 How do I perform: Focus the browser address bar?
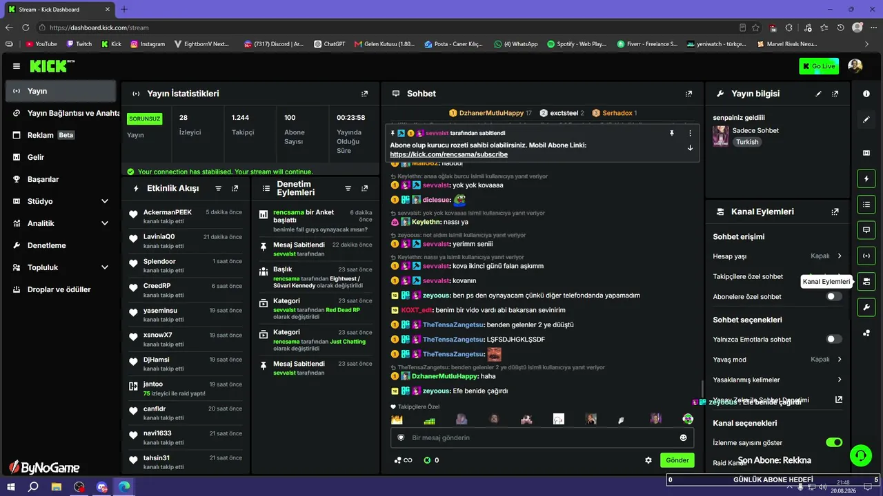(x=386, y=28)
